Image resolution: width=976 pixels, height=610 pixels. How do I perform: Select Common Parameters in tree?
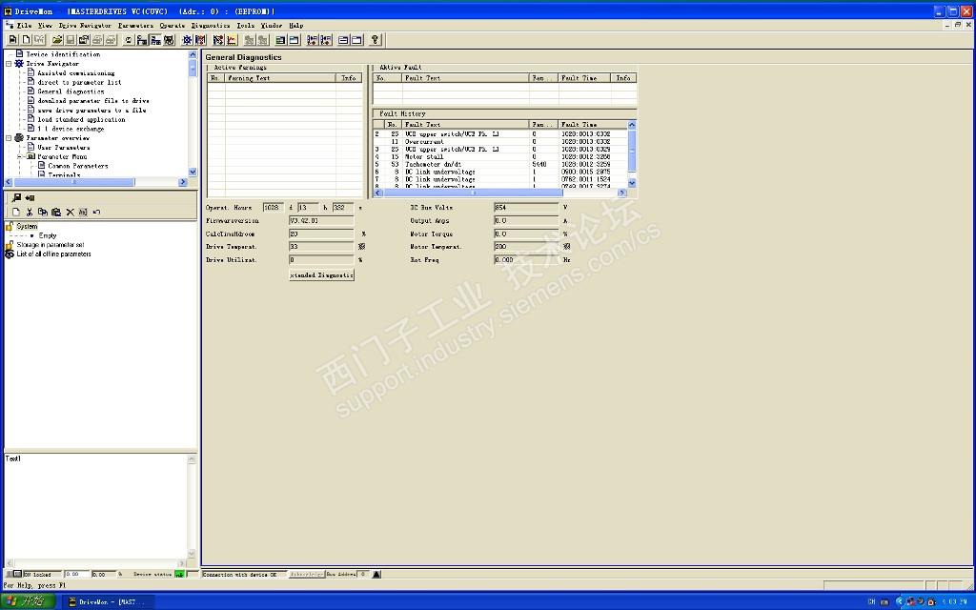pyautogui.click(x=78, y=166)
